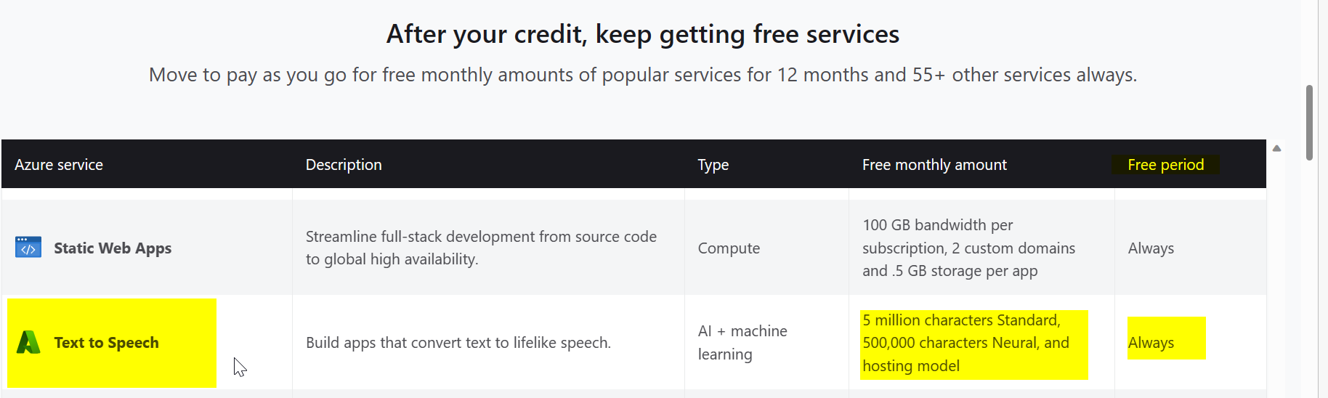Click the Compute type cell
Viewport: 1328px width, 398px height.
(x=729, y=248)
